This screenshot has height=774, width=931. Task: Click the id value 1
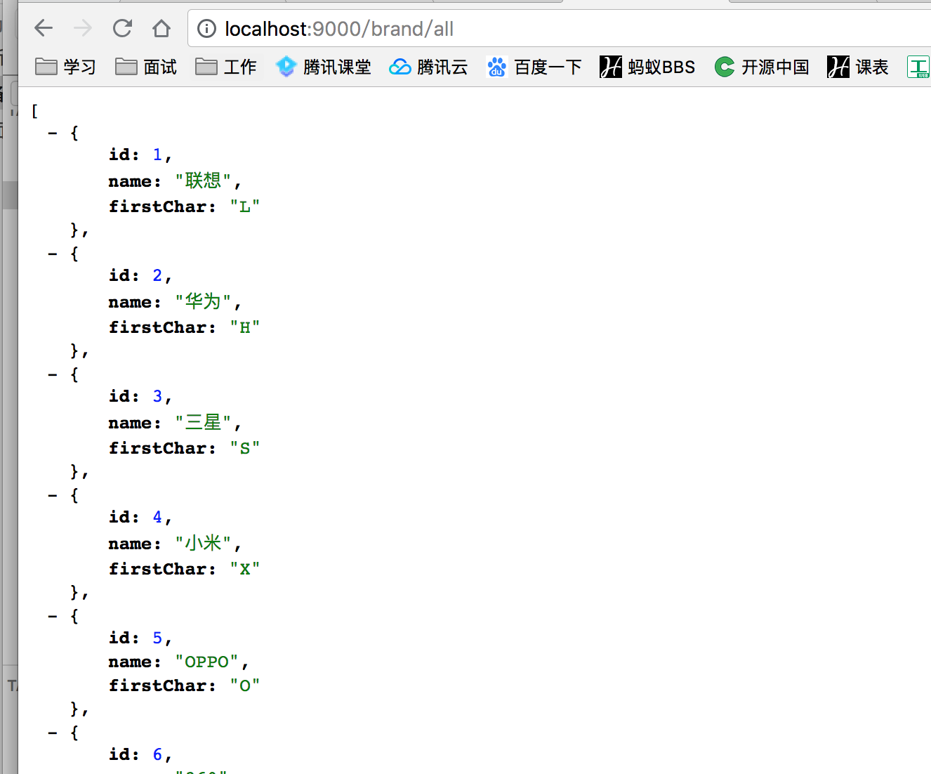point(157,155)
